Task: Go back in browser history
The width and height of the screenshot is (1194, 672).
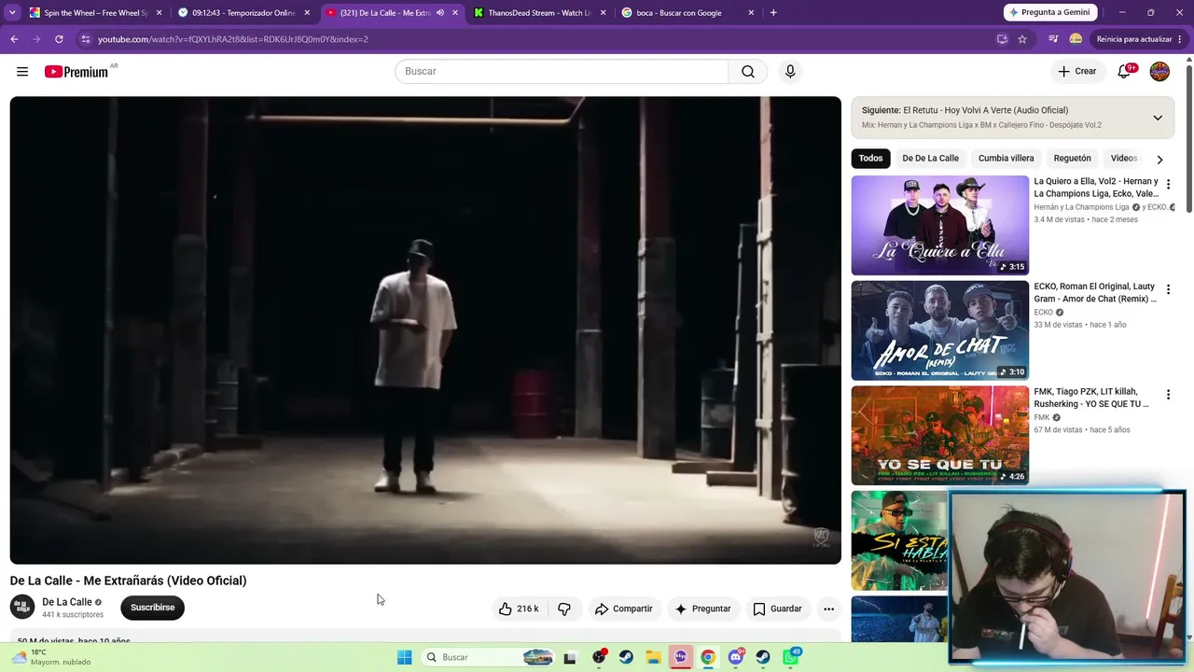Action: pos(14,39)
